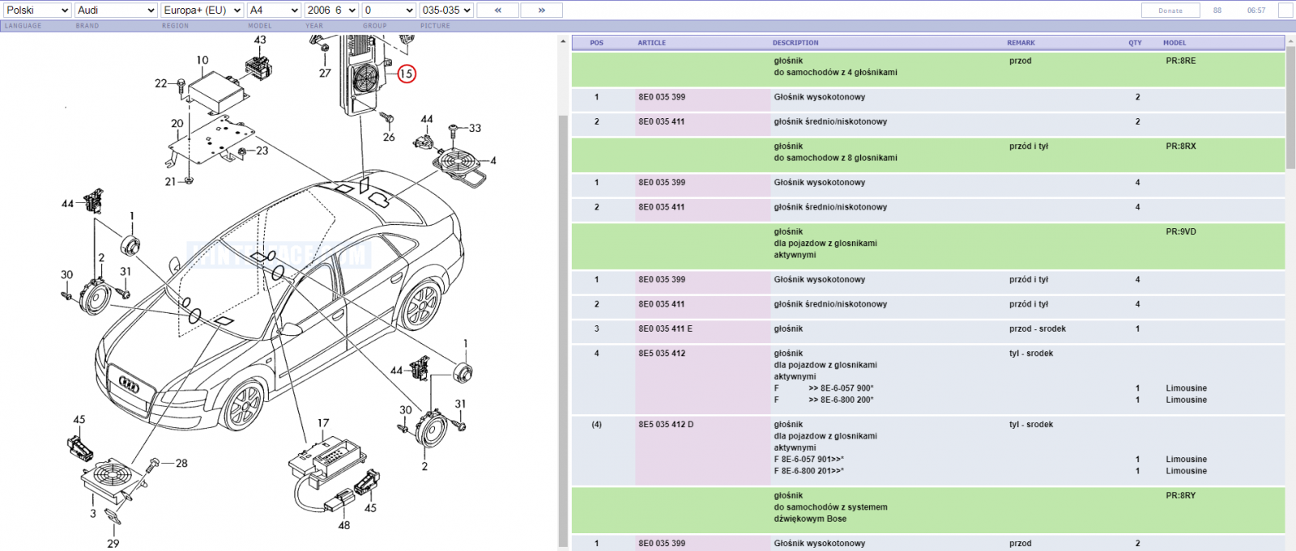The height and width of the screenshot is (551, 1296).
Task: Click the Donate button
Action: 1170,11
